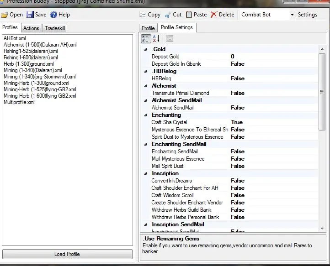Switch to the Actions tab
The image size is (330, 266).
coord(31,28)
